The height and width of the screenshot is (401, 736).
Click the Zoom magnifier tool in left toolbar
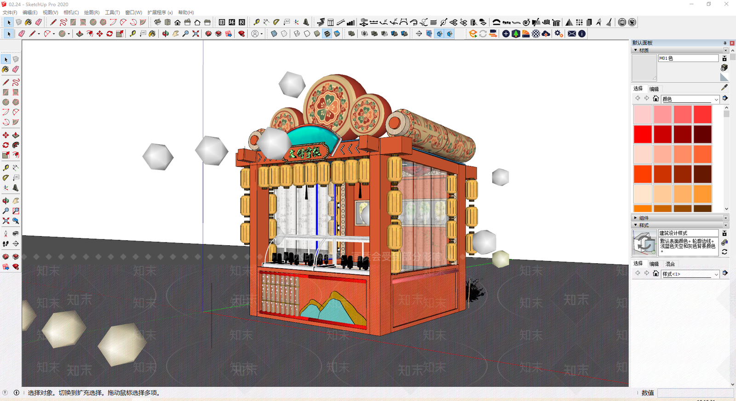pyautogui.click(x=6, y=211)
